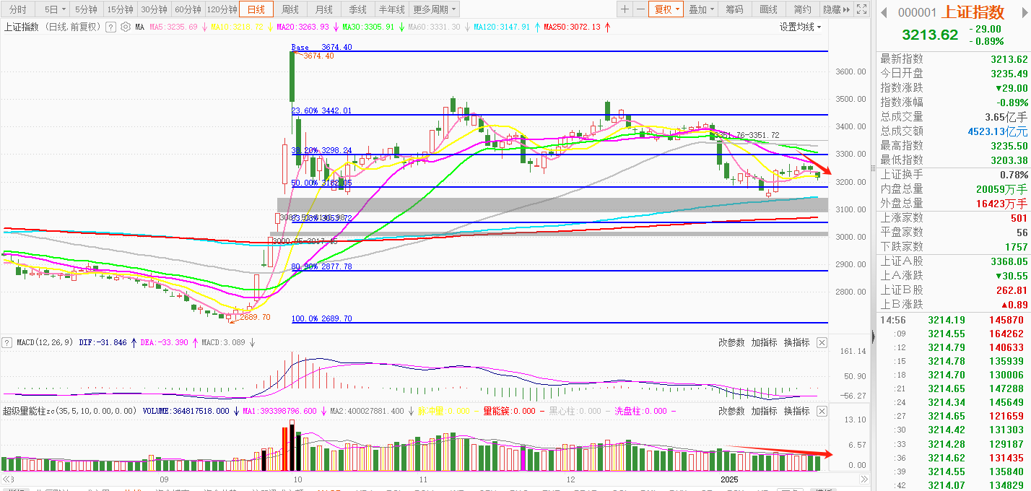The width and height of the screenshot is (1031, 491).
Task: Select the 30分钟 period tab
Action: click(x=154, y=9)
